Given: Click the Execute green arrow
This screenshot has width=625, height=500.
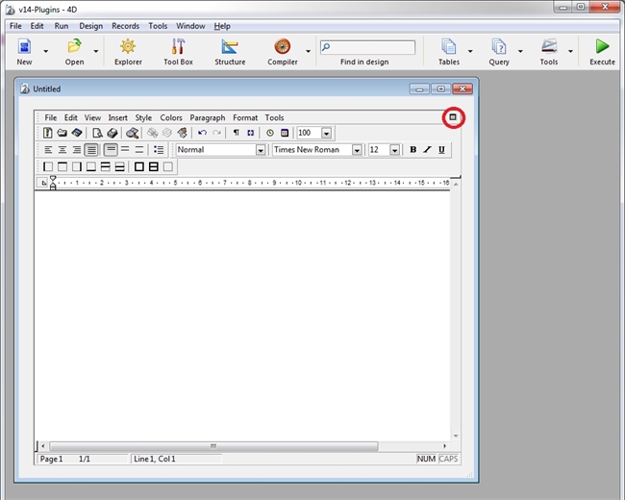Looking at the screenshot, I should point(602,51).
